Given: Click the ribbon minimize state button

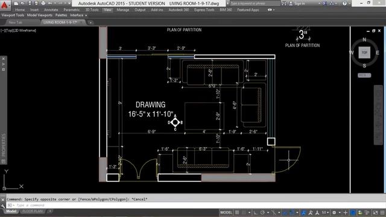Looking at the screenshot, I should tap(270, 10).
